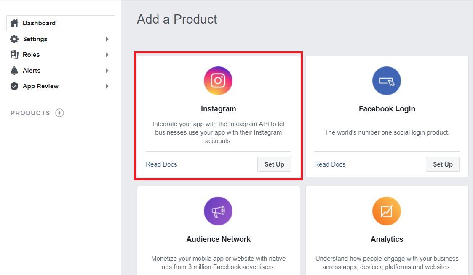Set Up the Instagram product

[274, 164]
